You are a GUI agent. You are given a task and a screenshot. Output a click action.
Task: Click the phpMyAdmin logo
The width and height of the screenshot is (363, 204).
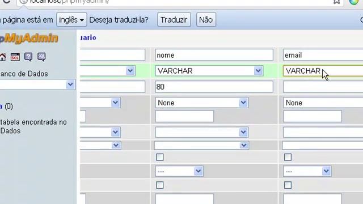coord(29,38)
